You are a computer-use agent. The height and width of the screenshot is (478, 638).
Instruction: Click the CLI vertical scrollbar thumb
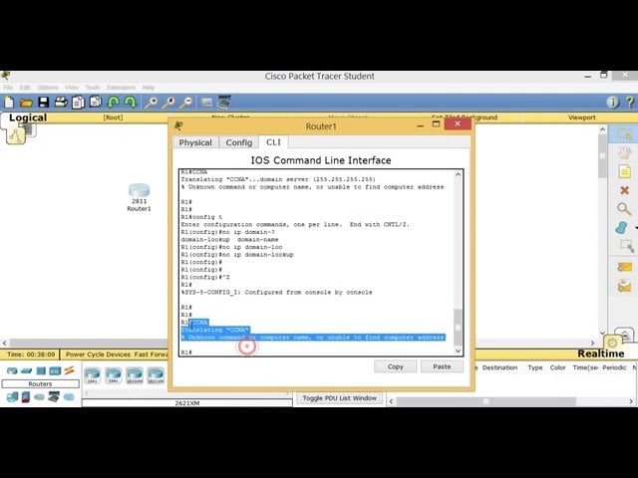(x=458, y=327)
